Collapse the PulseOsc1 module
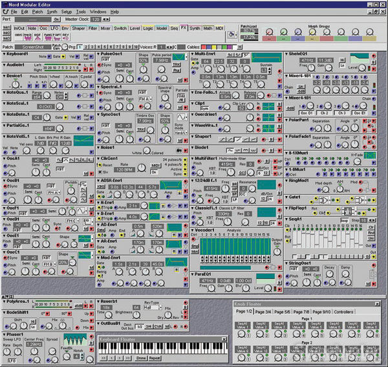388x367 pixels. pyautogui.click(x=98, y=54)
